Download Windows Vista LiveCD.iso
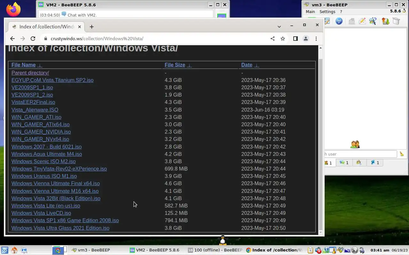The image size is (409, 255). coord(41,213)
